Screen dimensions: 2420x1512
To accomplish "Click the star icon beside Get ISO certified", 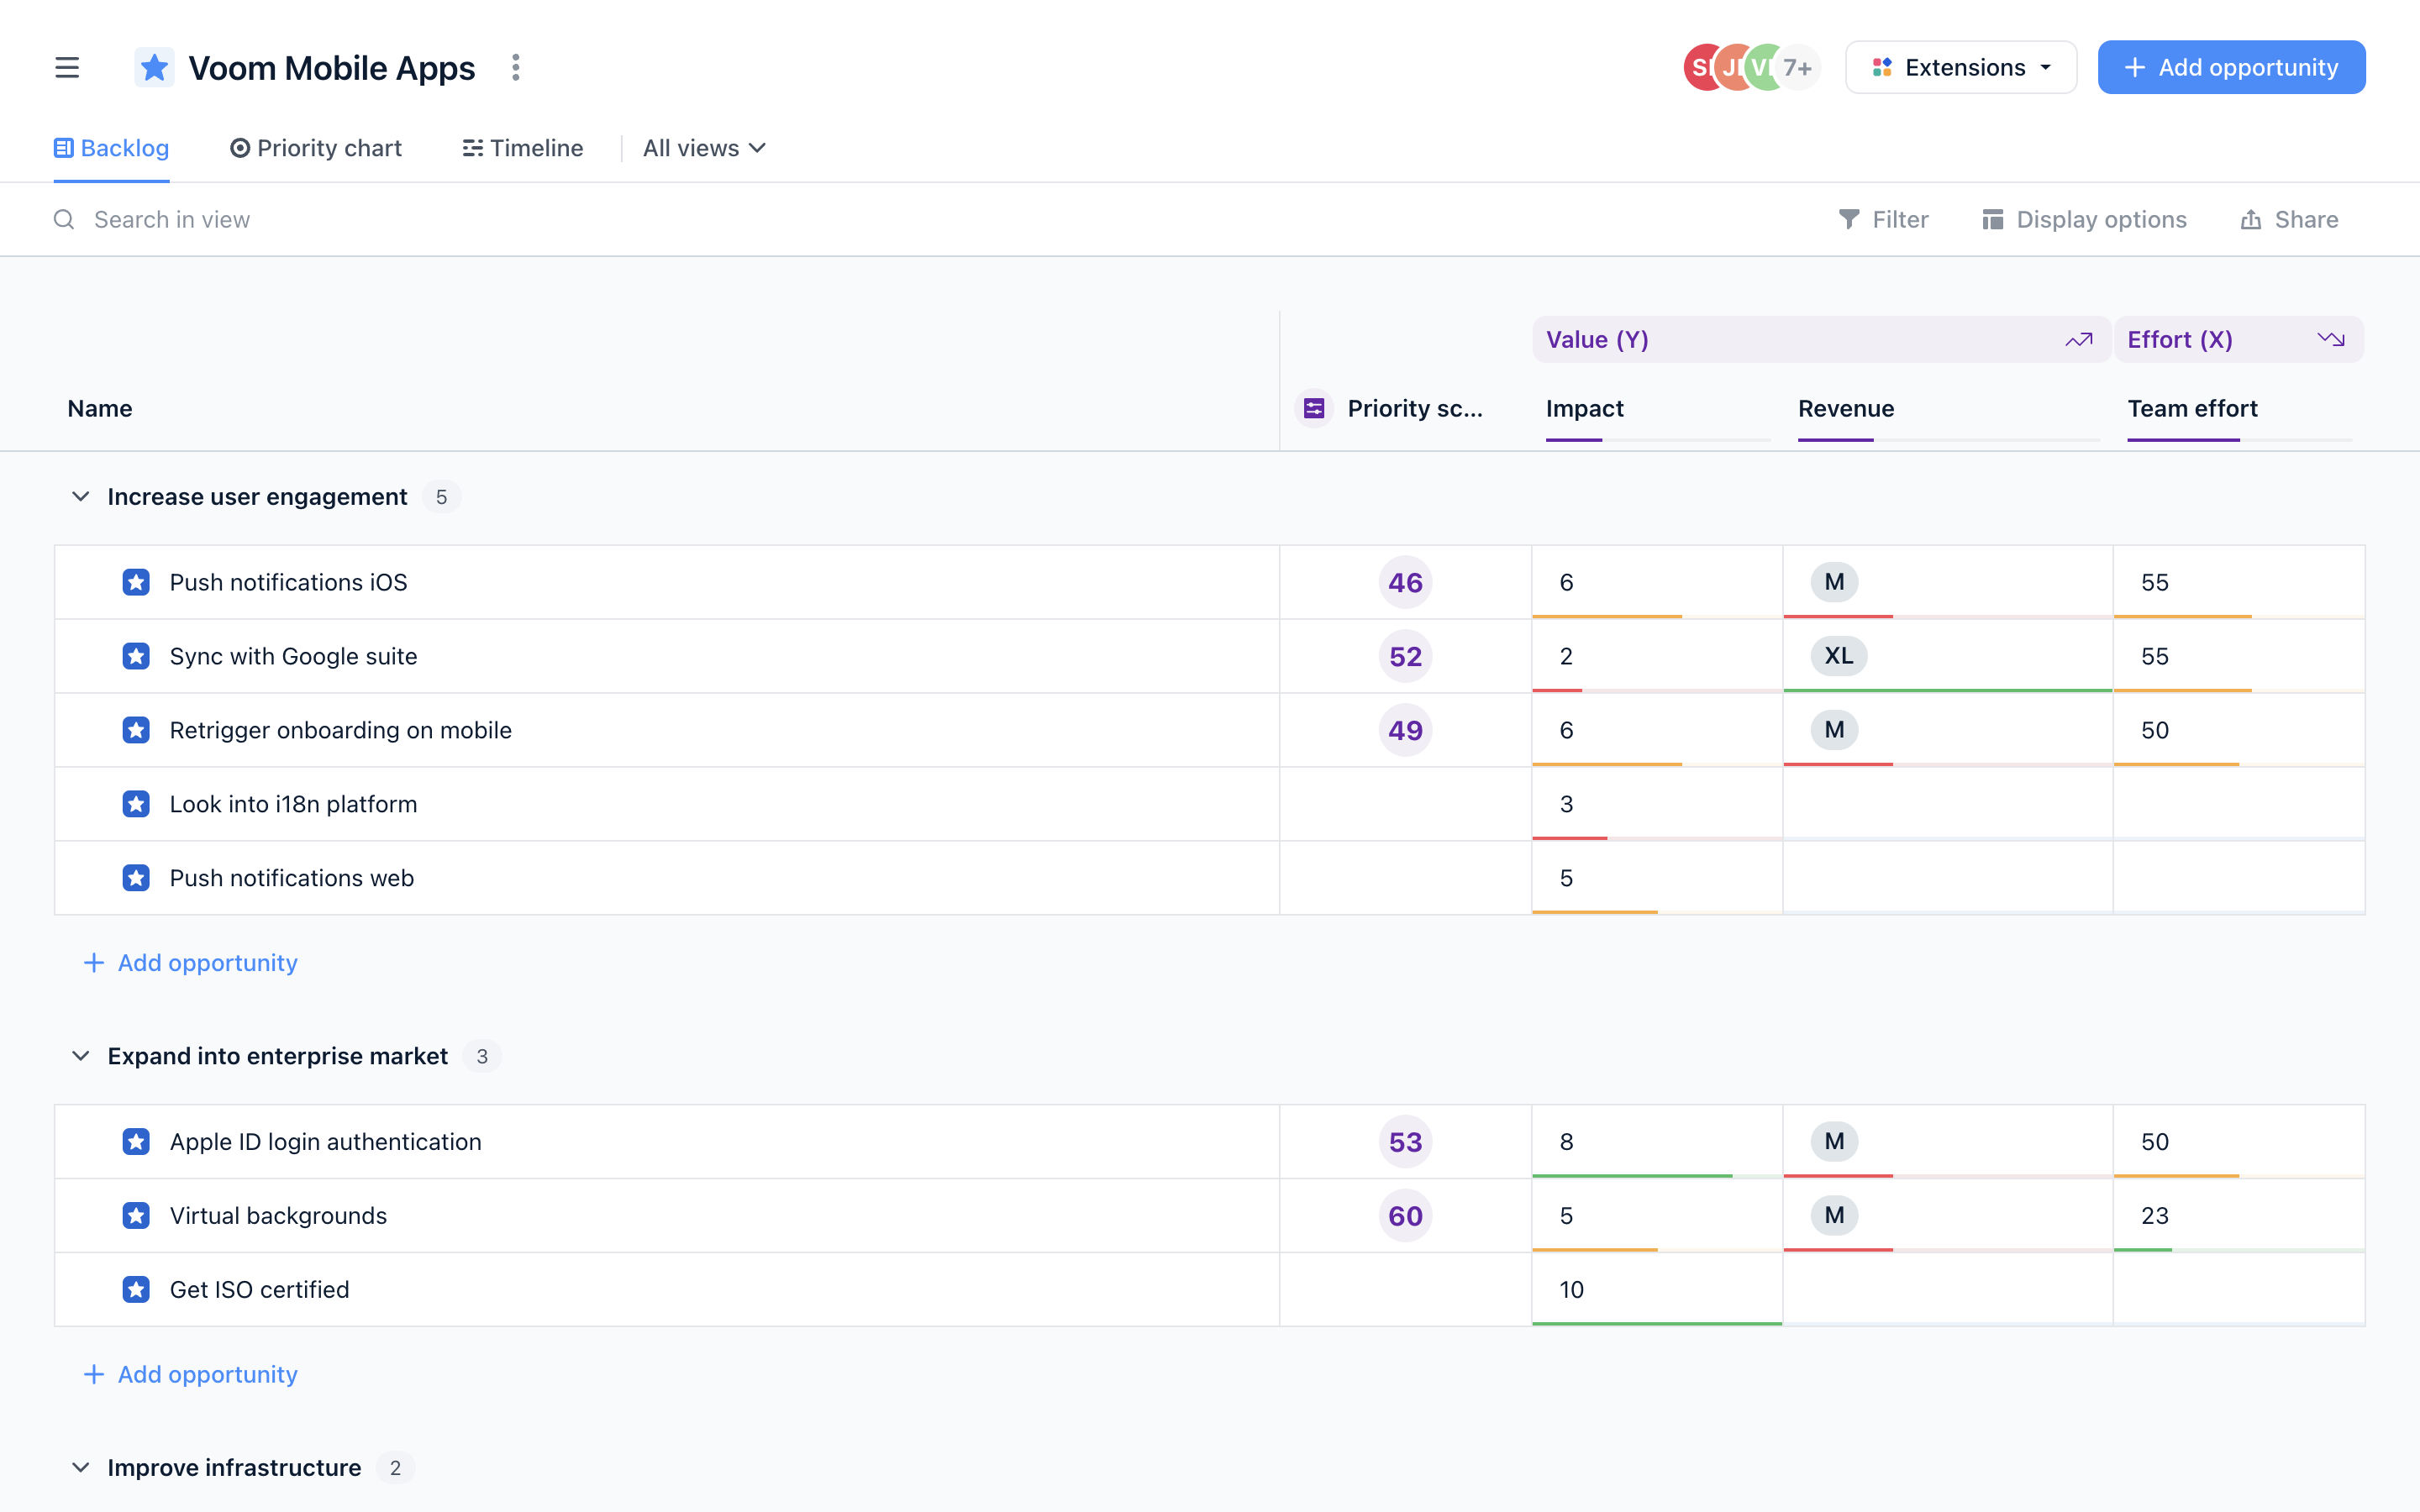I will point(136,1289).
